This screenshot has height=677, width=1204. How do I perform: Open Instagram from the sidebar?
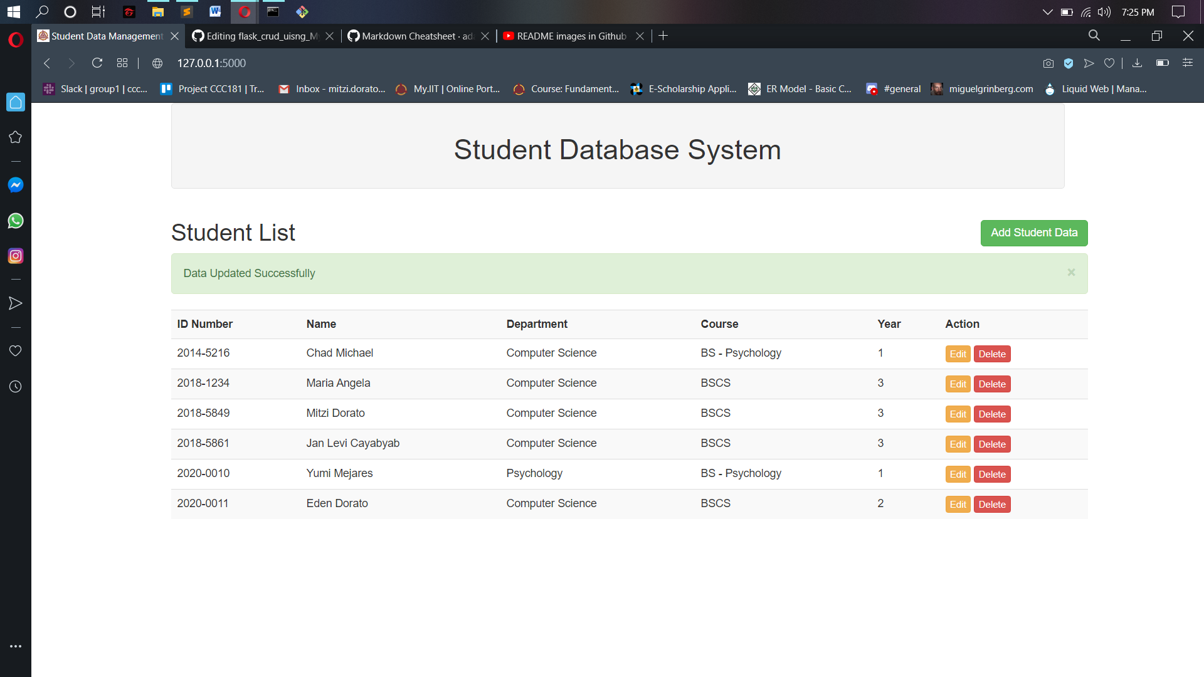(15, 256)
